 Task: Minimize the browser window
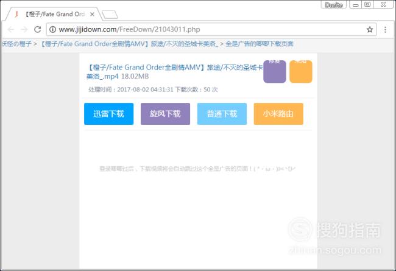(356, 5)
